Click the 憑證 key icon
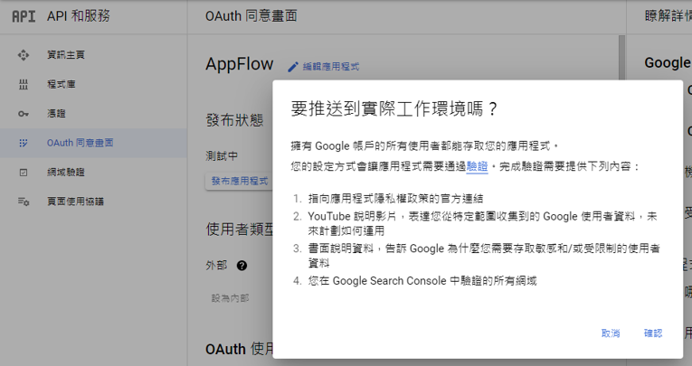Image resolution: width=692 pixels, height=366 pixels. click(24, 114)
